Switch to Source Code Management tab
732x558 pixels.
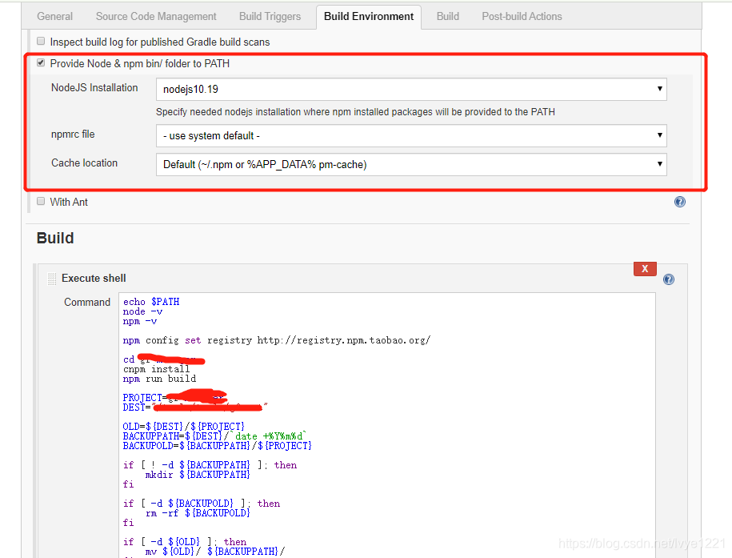tap(156, 16)
